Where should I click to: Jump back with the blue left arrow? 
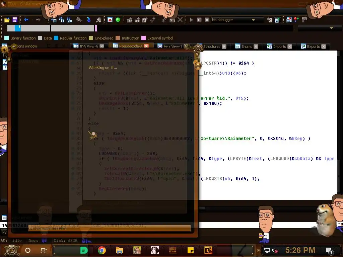pyautogui.click(x=26, y=20)
